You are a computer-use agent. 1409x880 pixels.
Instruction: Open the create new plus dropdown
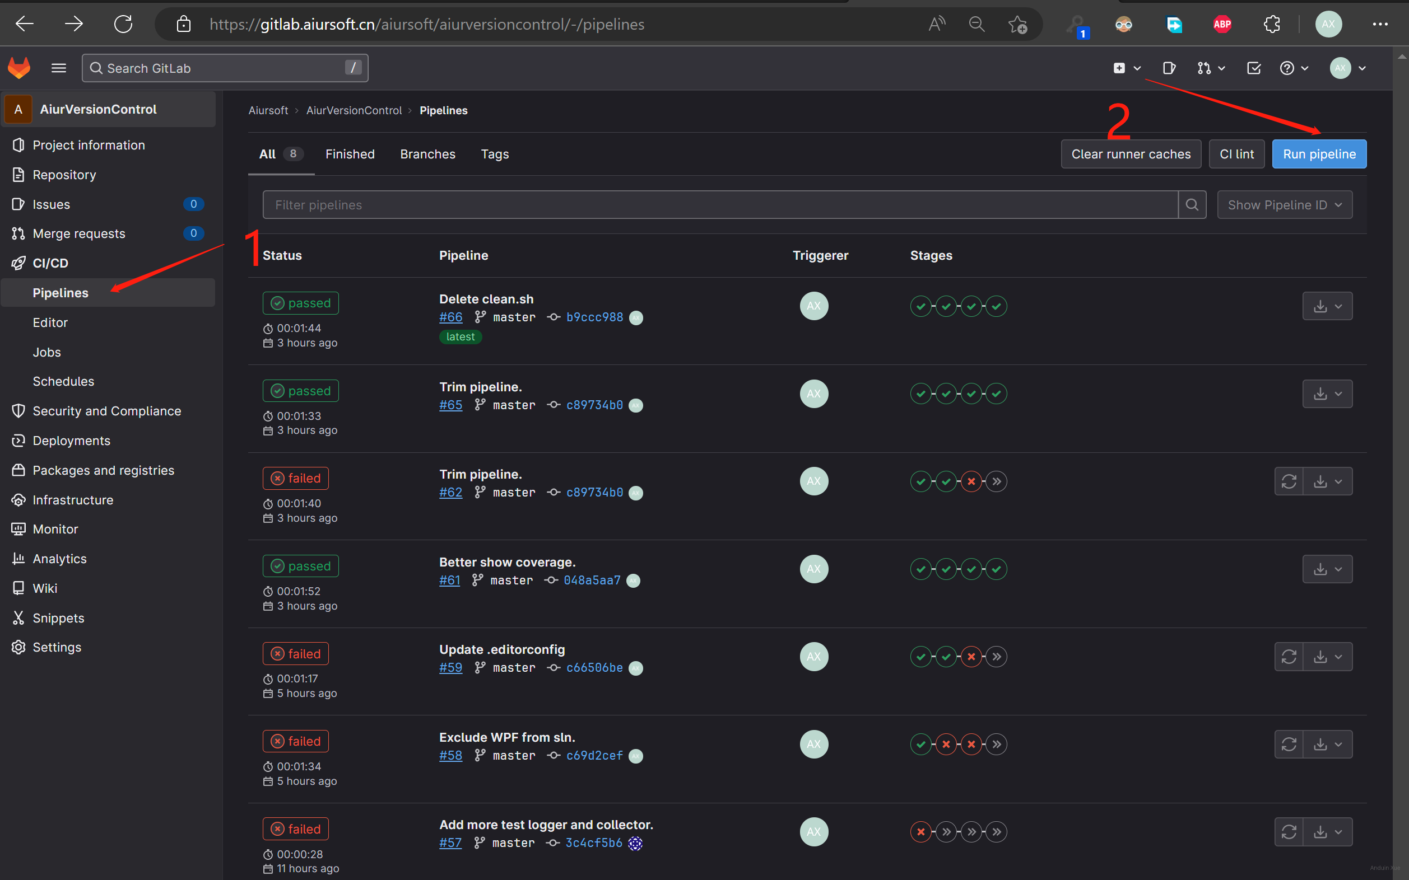click(x=1126, y=68)
